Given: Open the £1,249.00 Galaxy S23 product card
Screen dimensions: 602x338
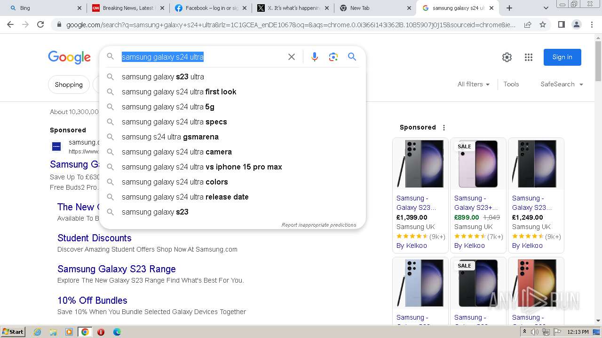Looking at the screenshot, I should [536, 195].
